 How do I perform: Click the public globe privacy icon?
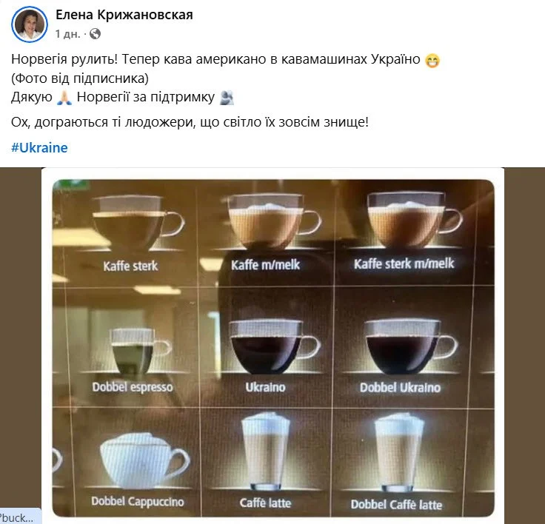pyautogui.click(x=95, y=34)
